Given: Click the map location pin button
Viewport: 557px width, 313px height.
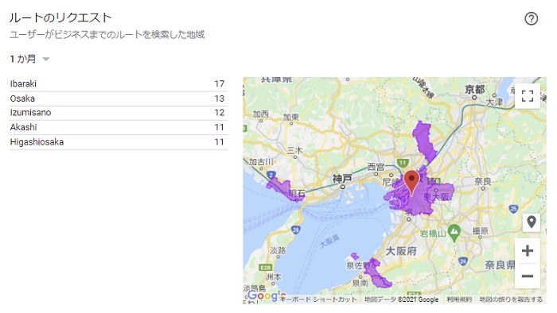Looking at the screenshot, I should 532,222.
